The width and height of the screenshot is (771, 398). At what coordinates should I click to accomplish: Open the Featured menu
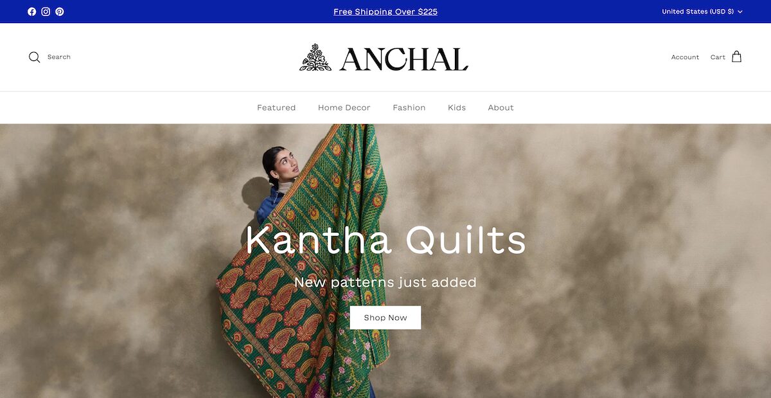coord(276,107)
